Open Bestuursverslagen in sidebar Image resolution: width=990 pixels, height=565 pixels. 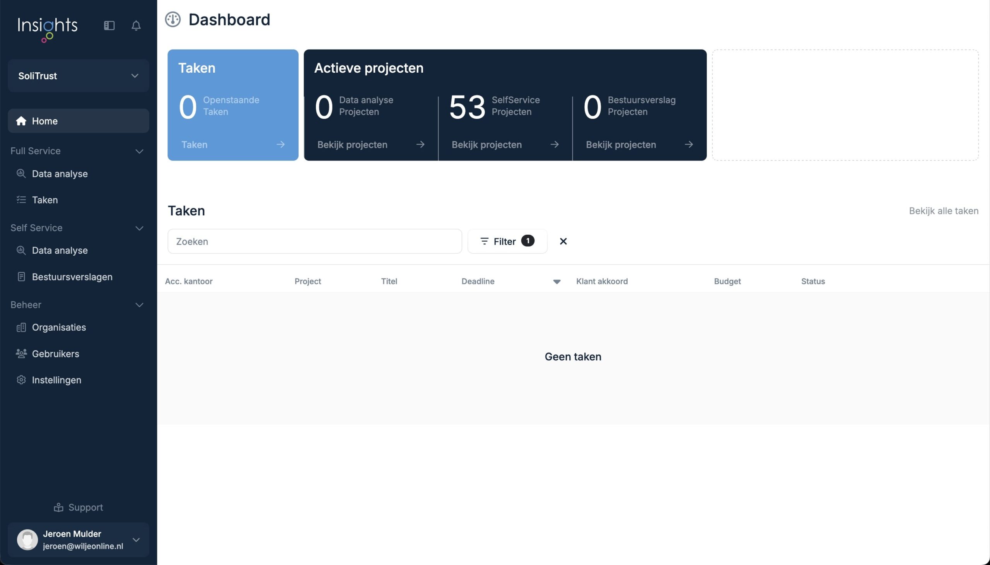pyautogui.click(x=72, y=277)
